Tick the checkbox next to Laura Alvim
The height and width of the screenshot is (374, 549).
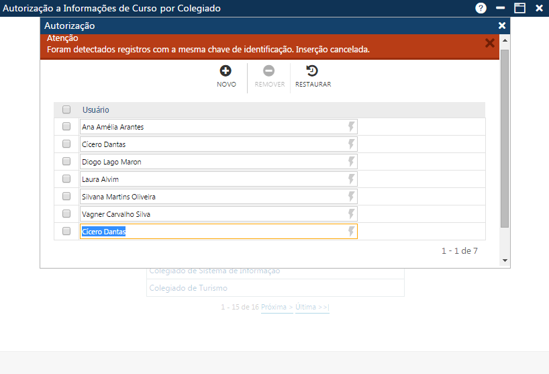point(66,179)
